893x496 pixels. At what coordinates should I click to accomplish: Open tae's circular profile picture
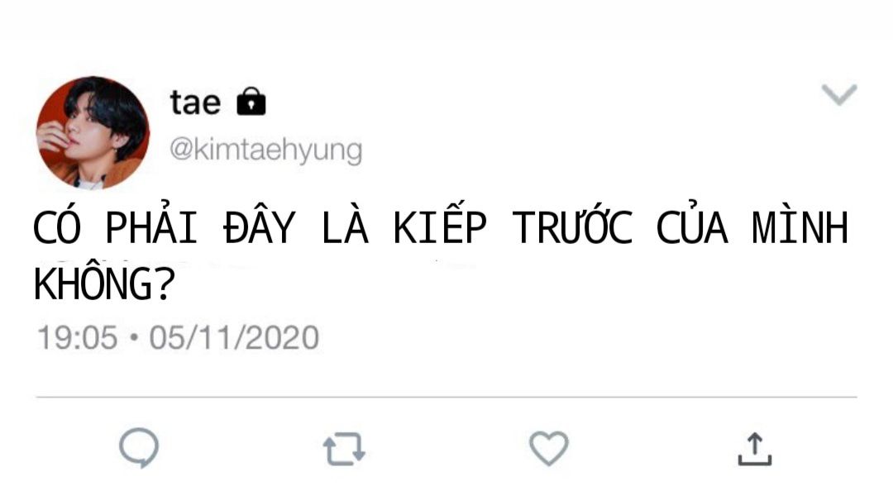coord(93,133)
